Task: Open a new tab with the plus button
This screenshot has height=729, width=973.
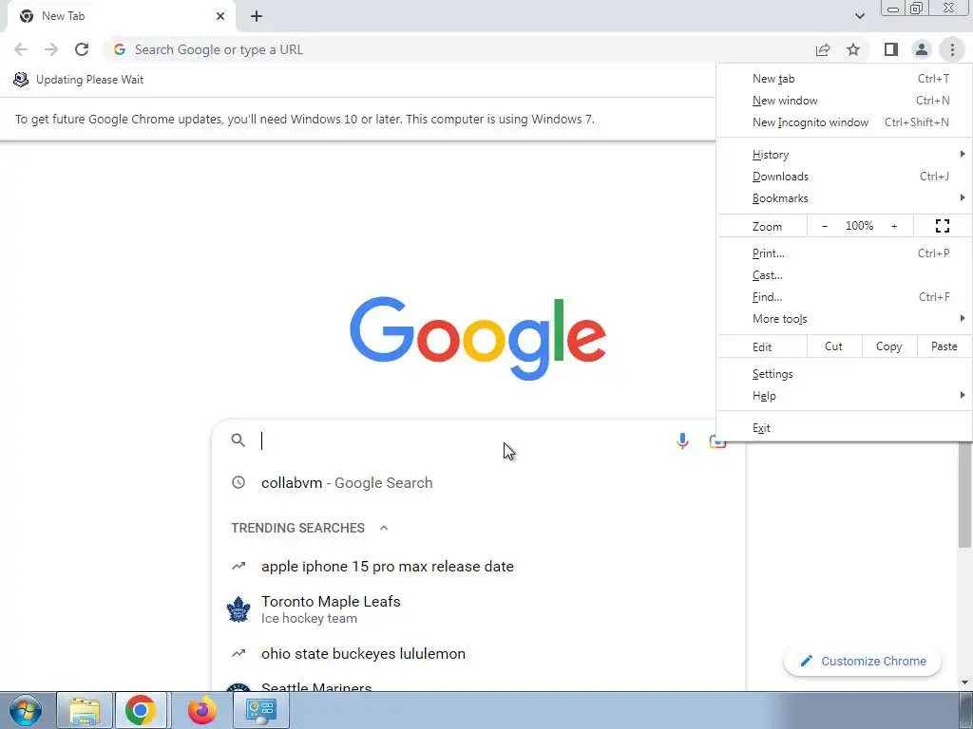Action: coord(257,16)
